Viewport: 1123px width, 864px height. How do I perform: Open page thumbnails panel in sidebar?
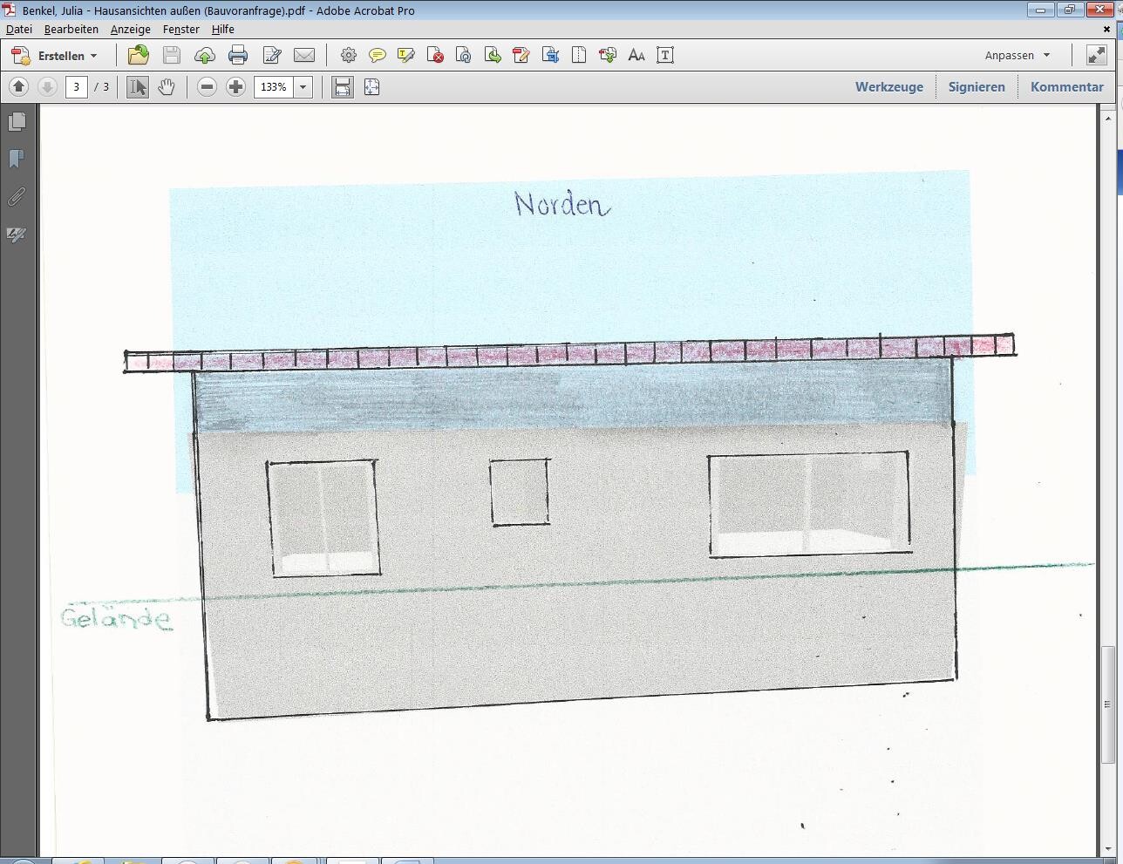click(17, 122)
